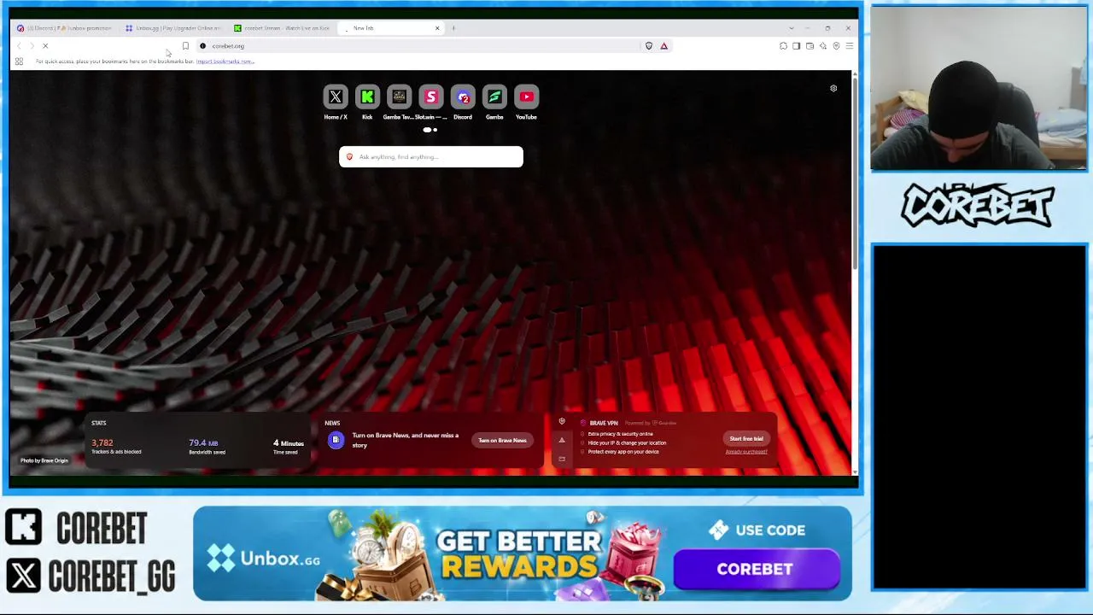Open the apps grid in bookmarks bar

click(19, 61)
